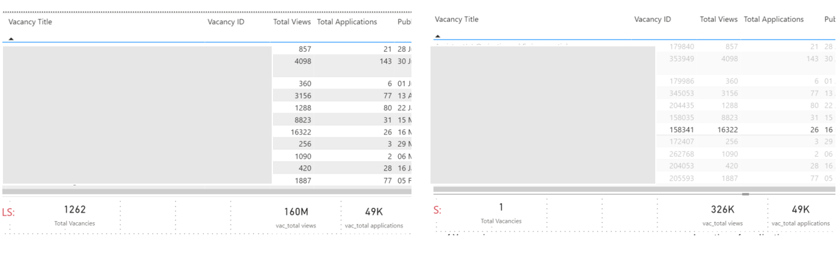Select Vacancy ID 205593 in right table
Screen dimensions: 839x268
tap(681, 178)
